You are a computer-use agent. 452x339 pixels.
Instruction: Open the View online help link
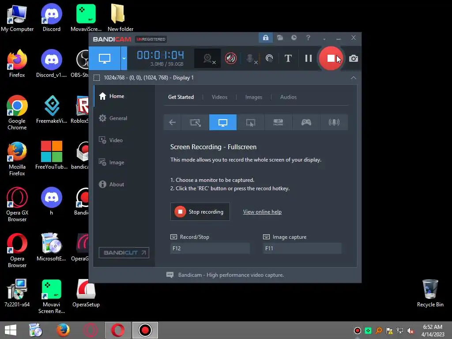(x=262, y=212)
